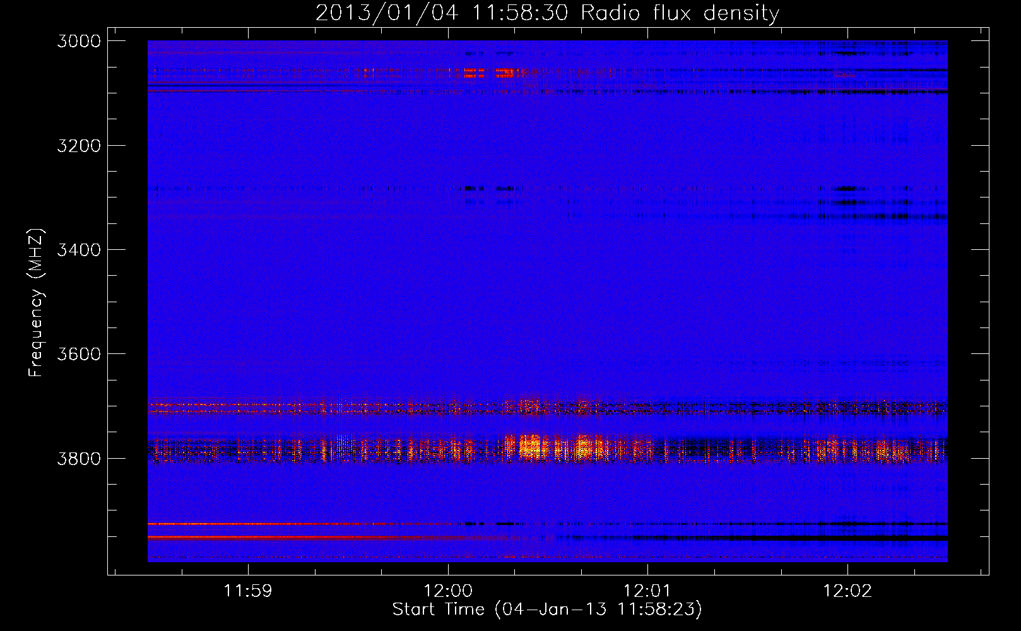1021x631 pixels.
Task: Click the 3600 frequency tick label
Action: pyautogui.click(x=79, y=354)
